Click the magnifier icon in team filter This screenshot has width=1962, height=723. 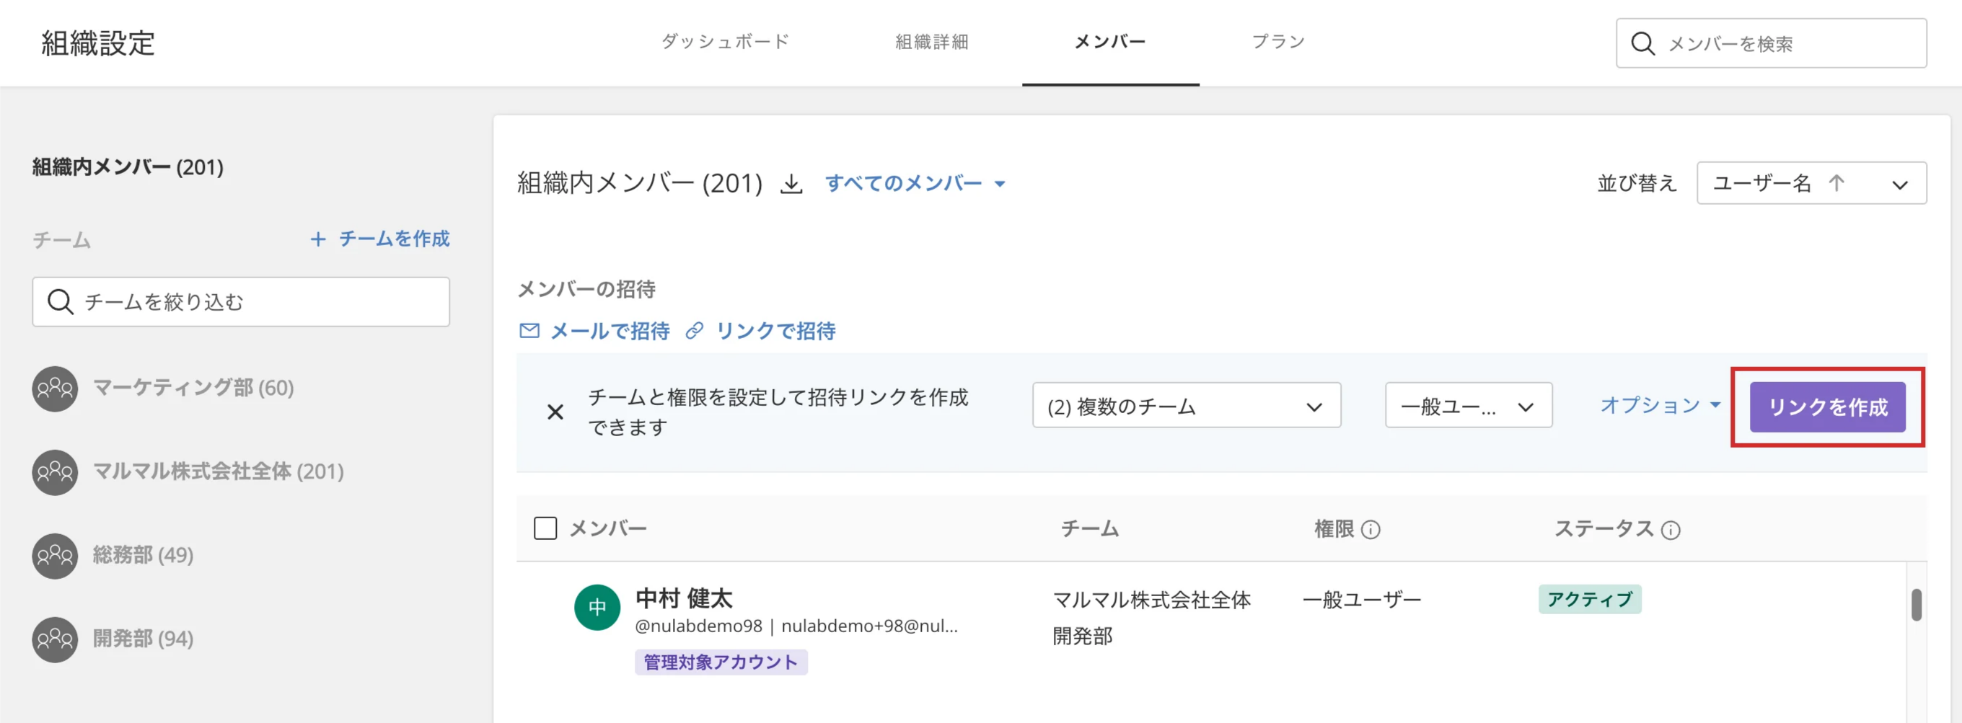(59, 302)
